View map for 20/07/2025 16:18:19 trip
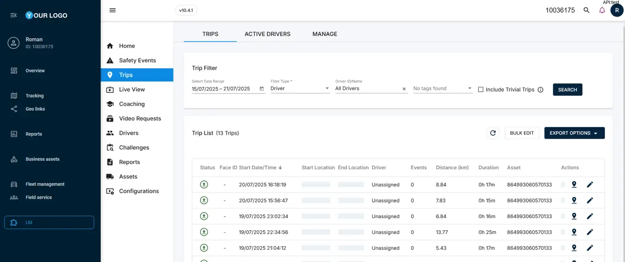This screenshot has height=262, width=625. click(x=574, y=184)
